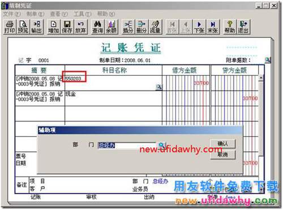The height and width of the screenshot is (210, 283).
Task: Discard changes with 放弃 icon
Action: point(80,27)
